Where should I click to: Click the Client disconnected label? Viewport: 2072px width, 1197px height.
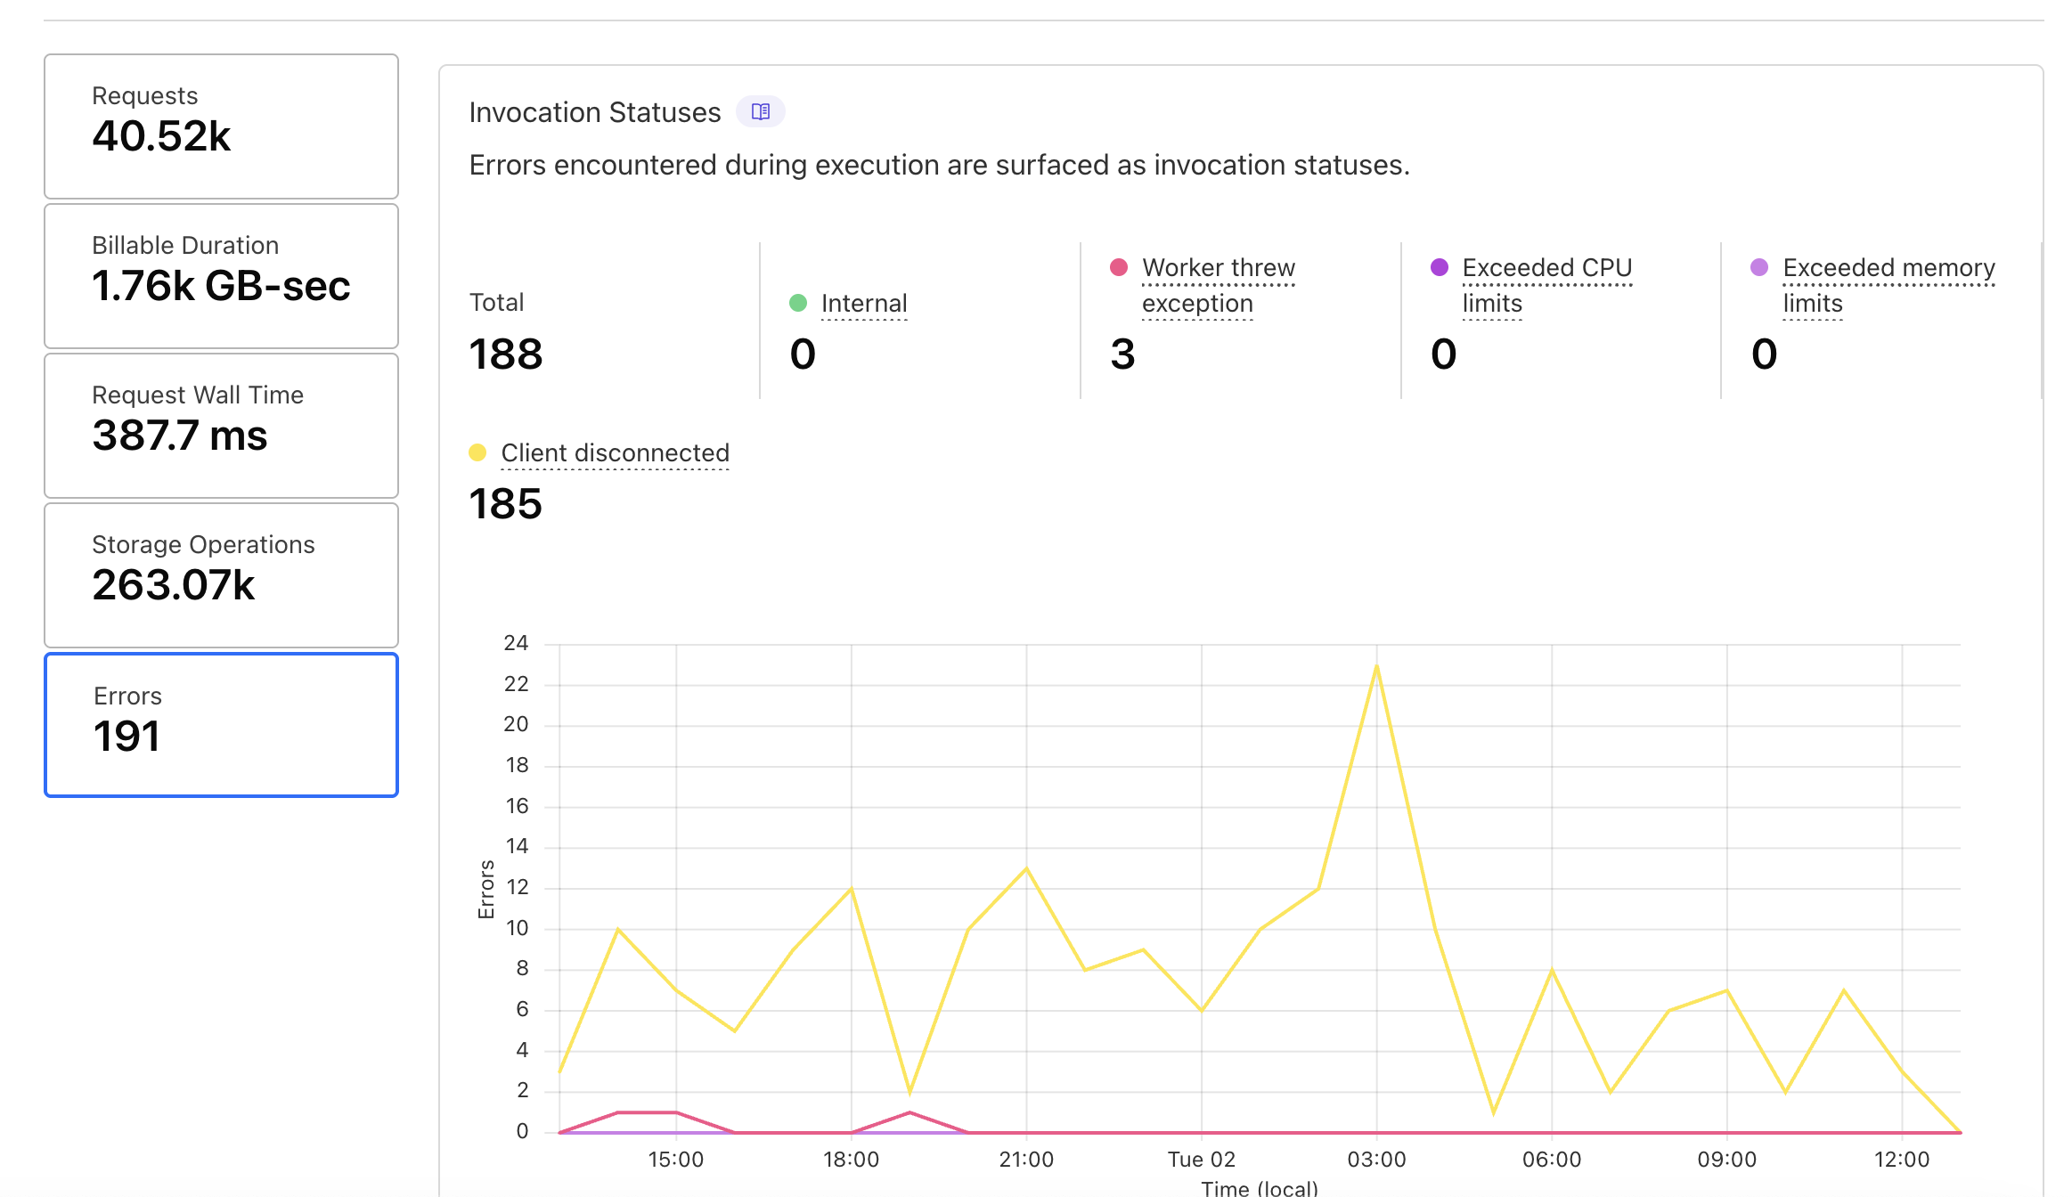tap(615, 452)
